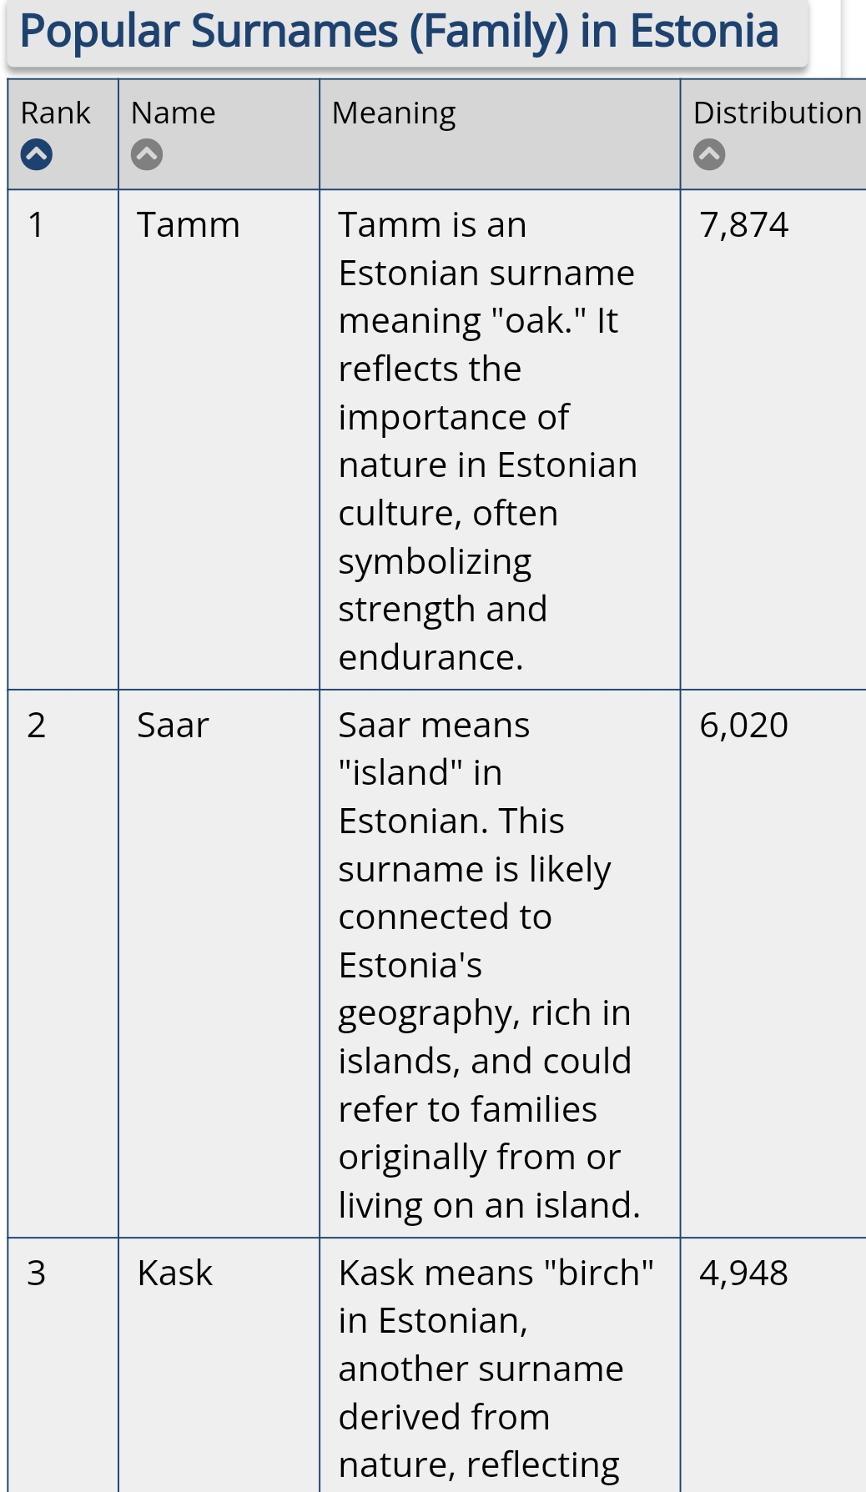Viewport: 866px width, 1492px height.
Task: Click the Tamm meaning description text
Action: click(488, 441)
